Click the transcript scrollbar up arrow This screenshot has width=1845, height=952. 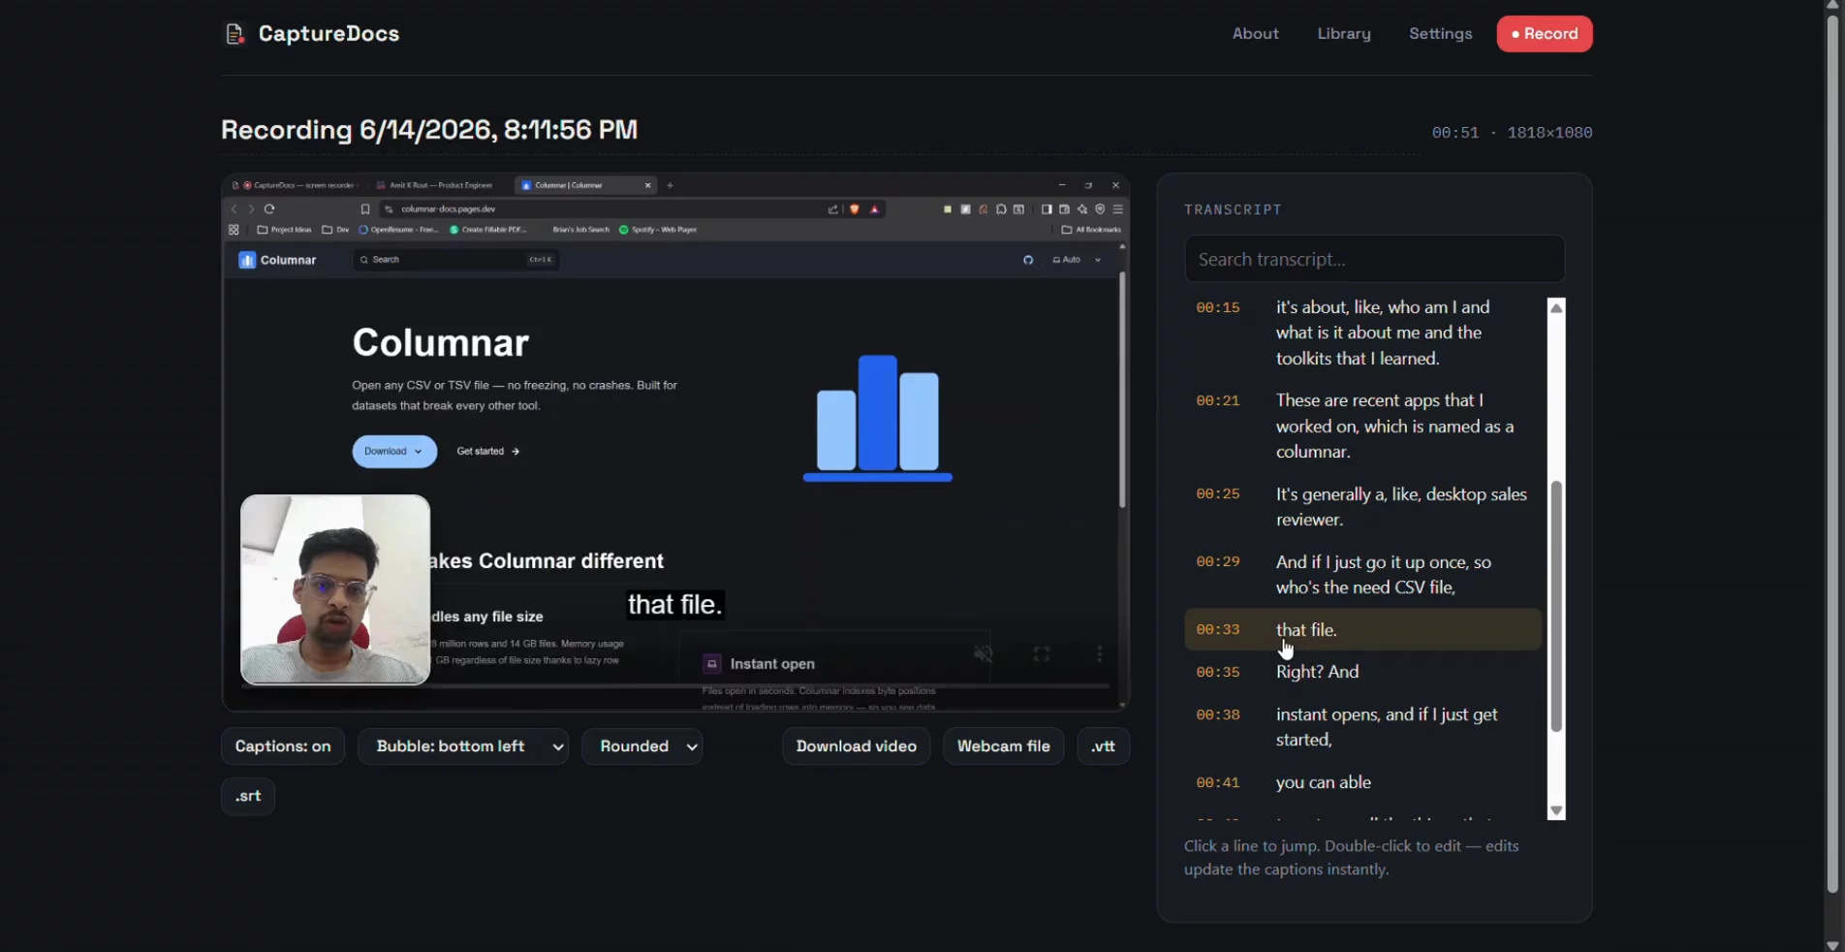click(x=1556, y=307)
